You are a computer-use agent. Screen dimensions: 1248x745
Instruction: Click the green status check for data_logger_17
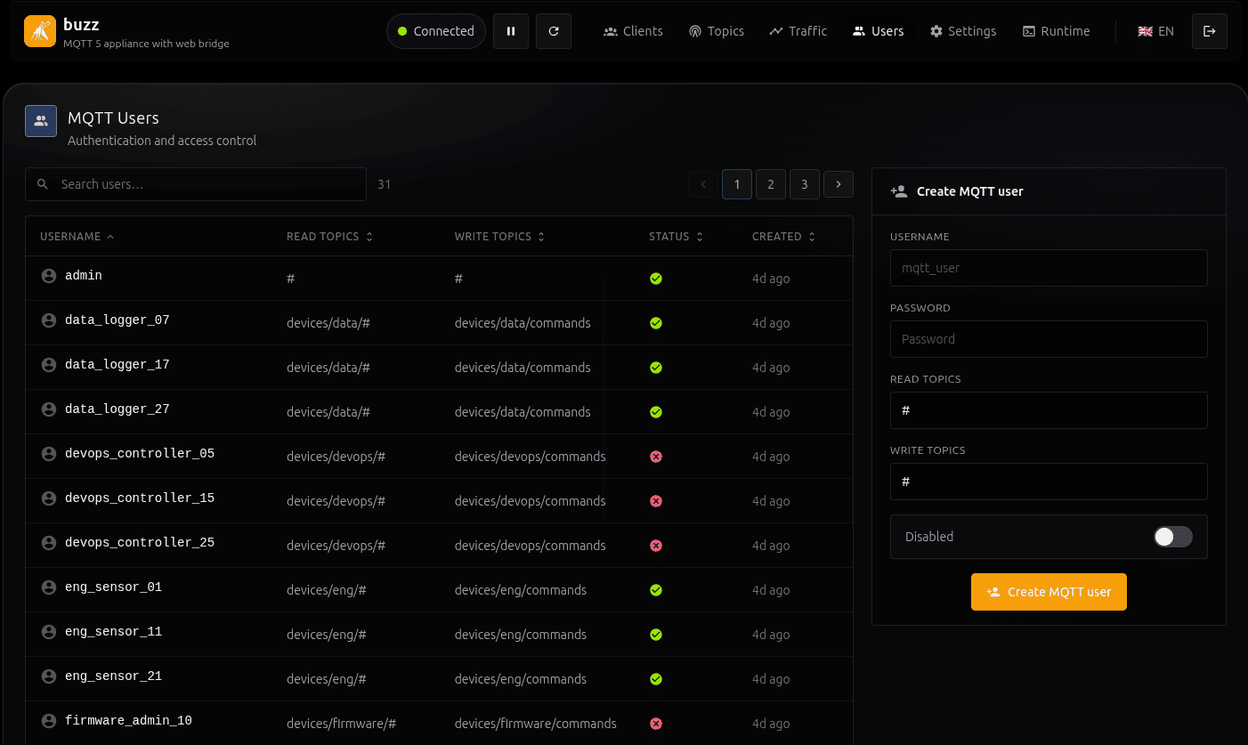656,368
